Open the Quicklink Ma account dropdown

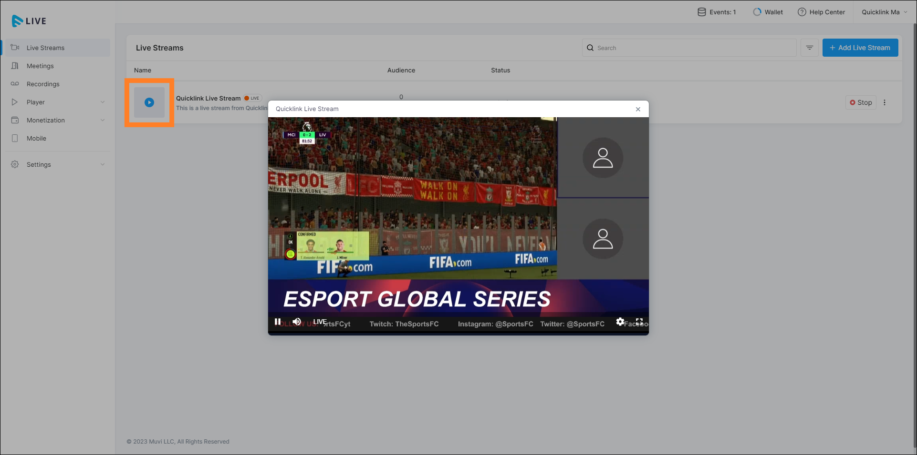[884, 12]
